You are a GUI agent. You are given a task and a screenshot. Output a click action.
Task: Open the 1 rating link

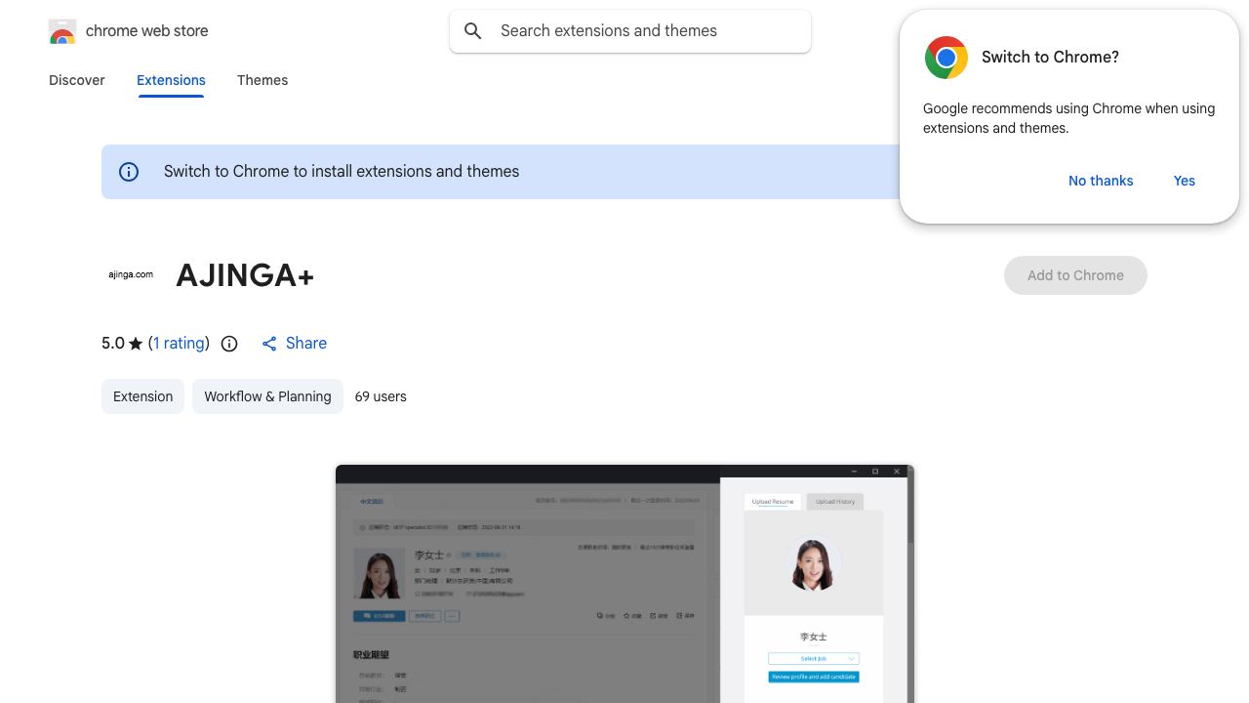click(180, 344)
